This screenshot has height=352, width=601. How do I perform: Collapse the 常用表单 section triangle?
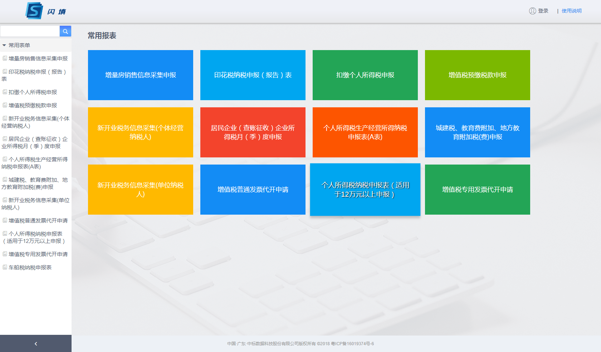(4, 45)
